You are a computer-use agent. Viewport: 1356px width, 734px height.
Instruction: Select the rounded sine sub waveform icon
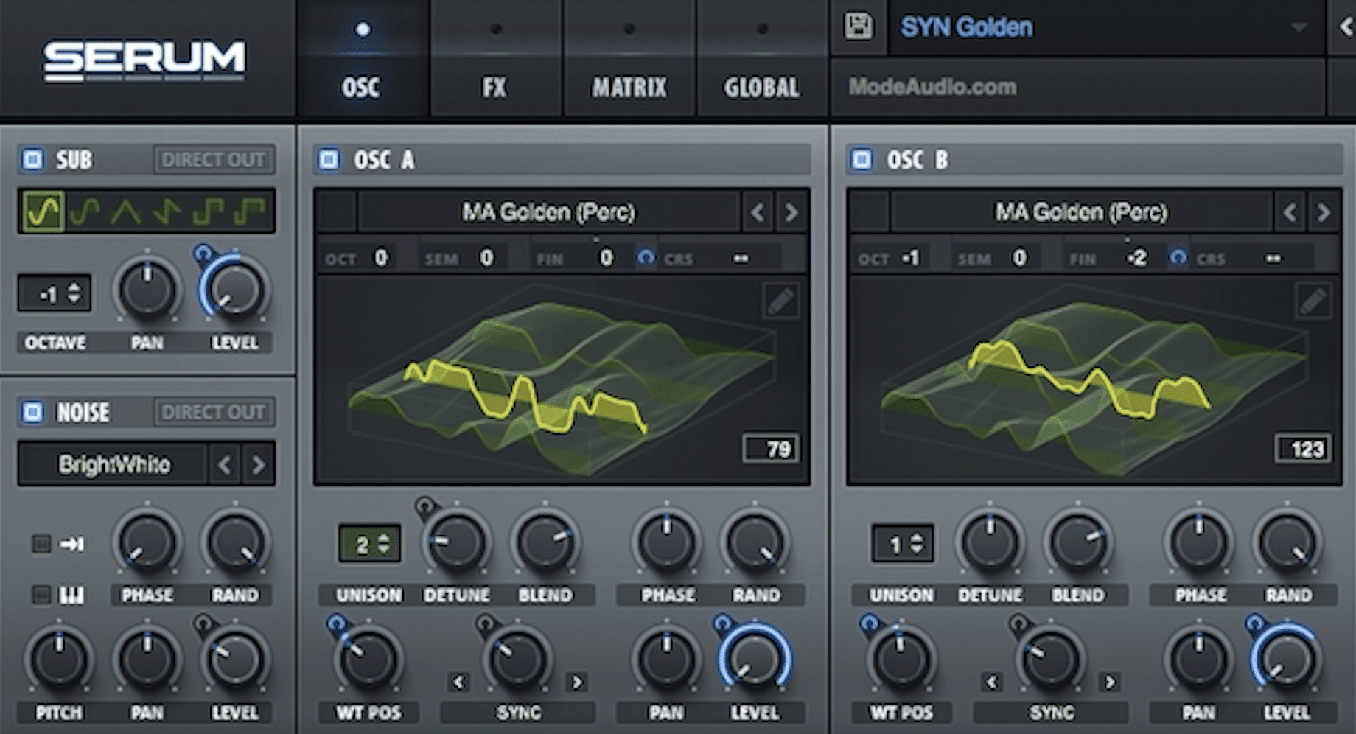85,211
